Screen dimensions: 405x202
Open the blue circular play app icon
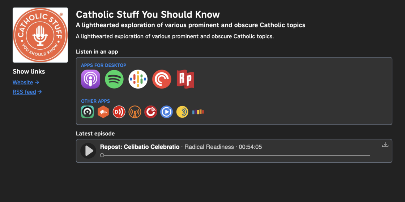(166, 112)
